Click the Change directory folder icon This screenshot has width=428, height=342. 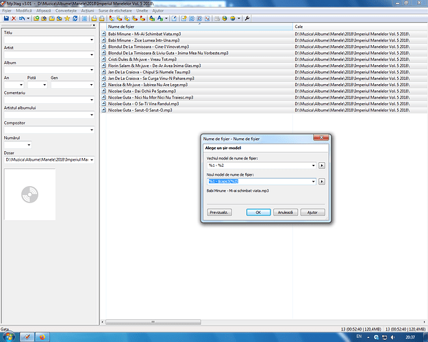click(x=36, y=18)
